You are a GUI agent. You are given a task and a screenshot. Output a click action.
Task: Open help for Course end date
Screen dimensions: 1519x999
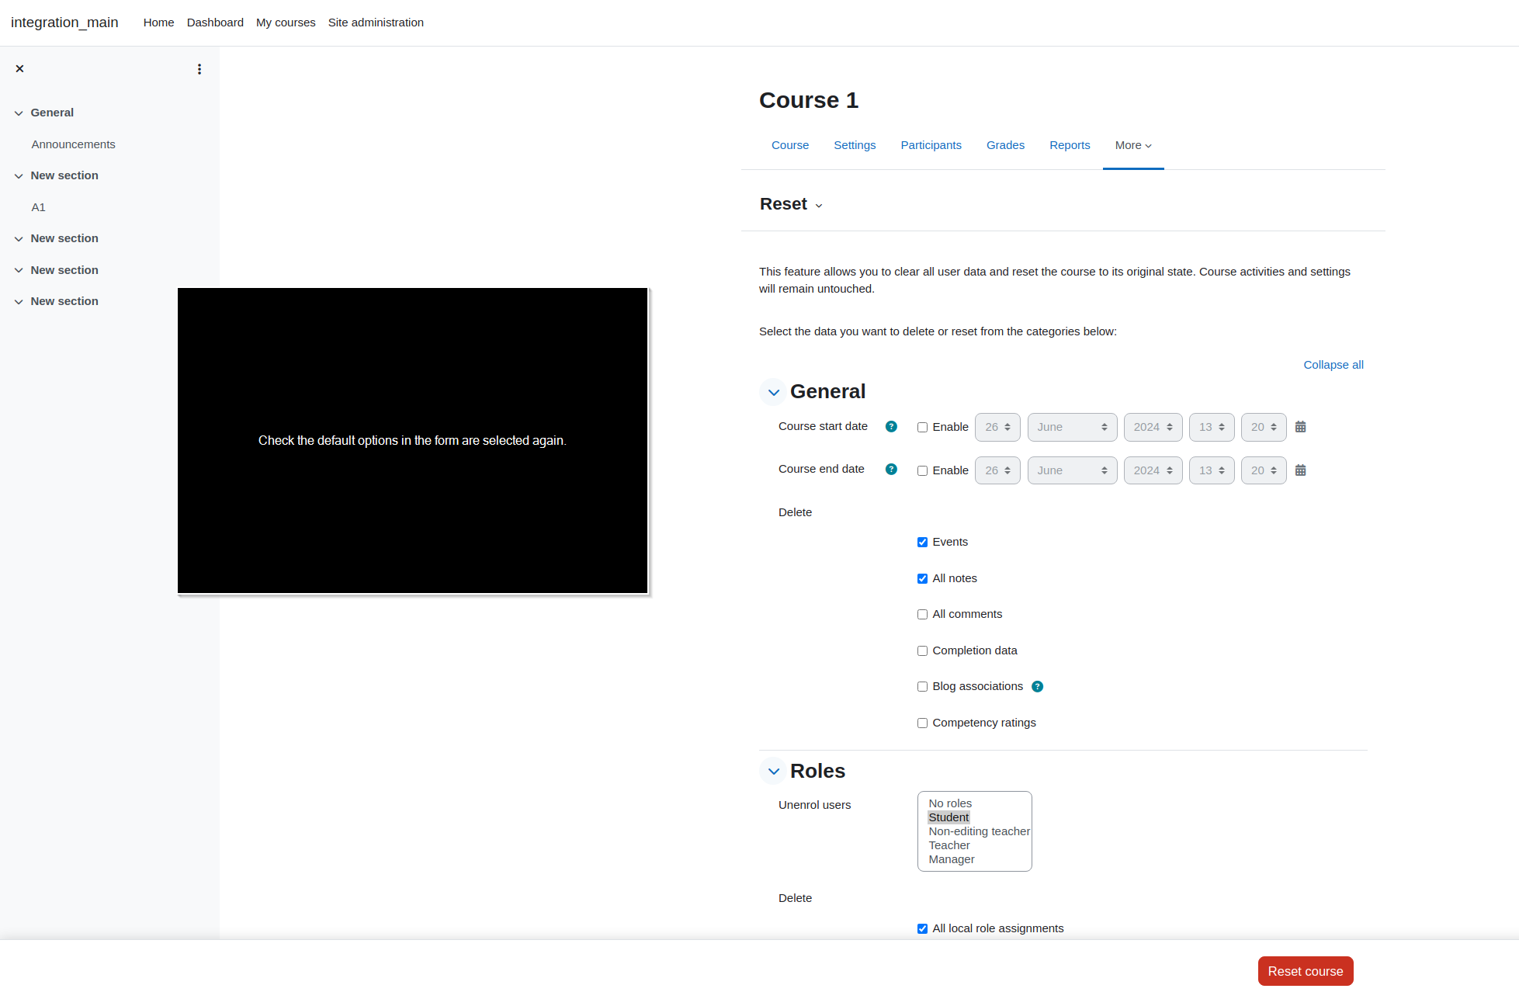click(891, 469)
